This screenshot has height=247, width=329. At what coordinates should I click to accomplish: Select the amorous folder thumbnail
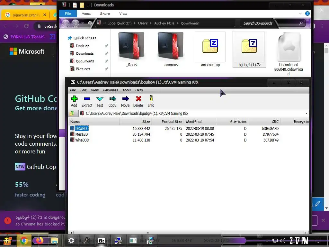171,49
